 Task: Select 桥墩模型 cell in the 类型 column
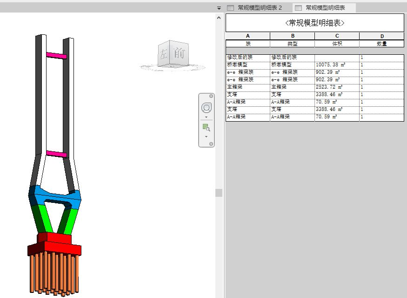pyautogui.click(x=293, y=65)
